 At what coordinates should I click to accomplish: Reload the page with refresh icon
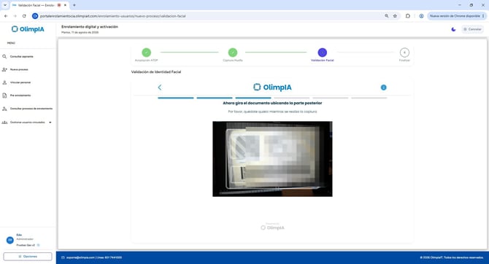click(x=24, y=16)
